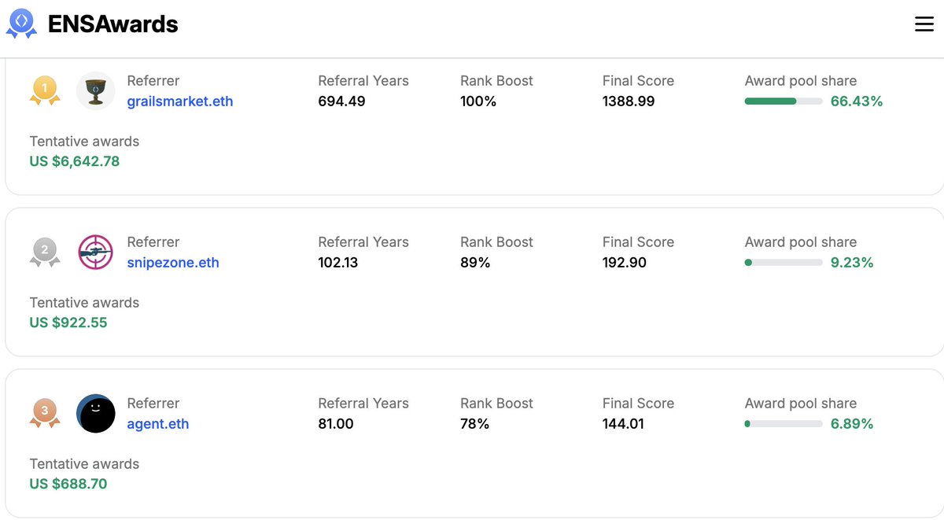
Task: Click the bronze rank 3 medal
Action: click(x=45, y=413)
